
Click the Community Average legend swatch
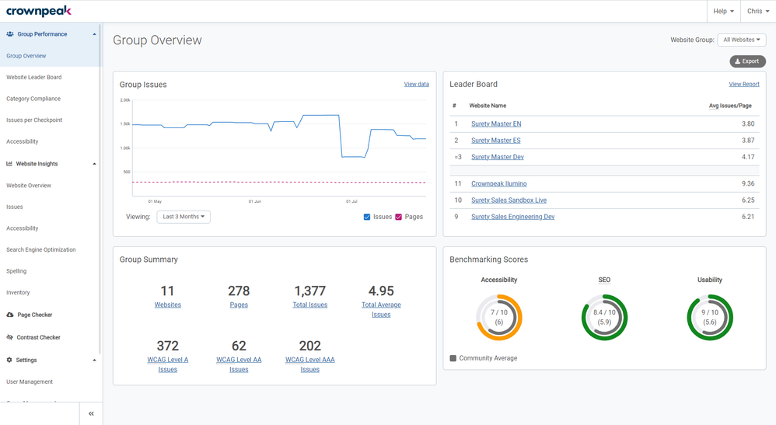(453, 358)
